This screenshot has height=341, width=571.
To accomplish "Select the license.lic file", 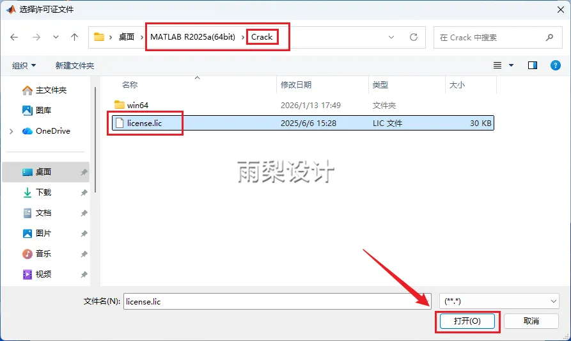I will point(303,123).
